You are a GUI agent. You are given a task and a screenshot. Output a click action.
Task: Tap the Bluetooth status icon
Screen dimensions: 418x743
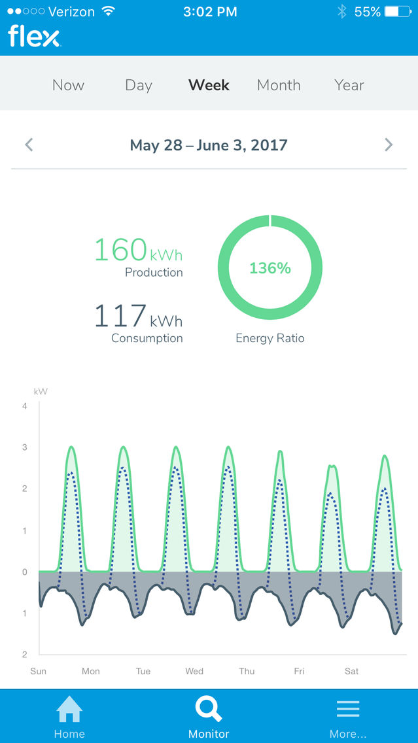coord(341,11)
